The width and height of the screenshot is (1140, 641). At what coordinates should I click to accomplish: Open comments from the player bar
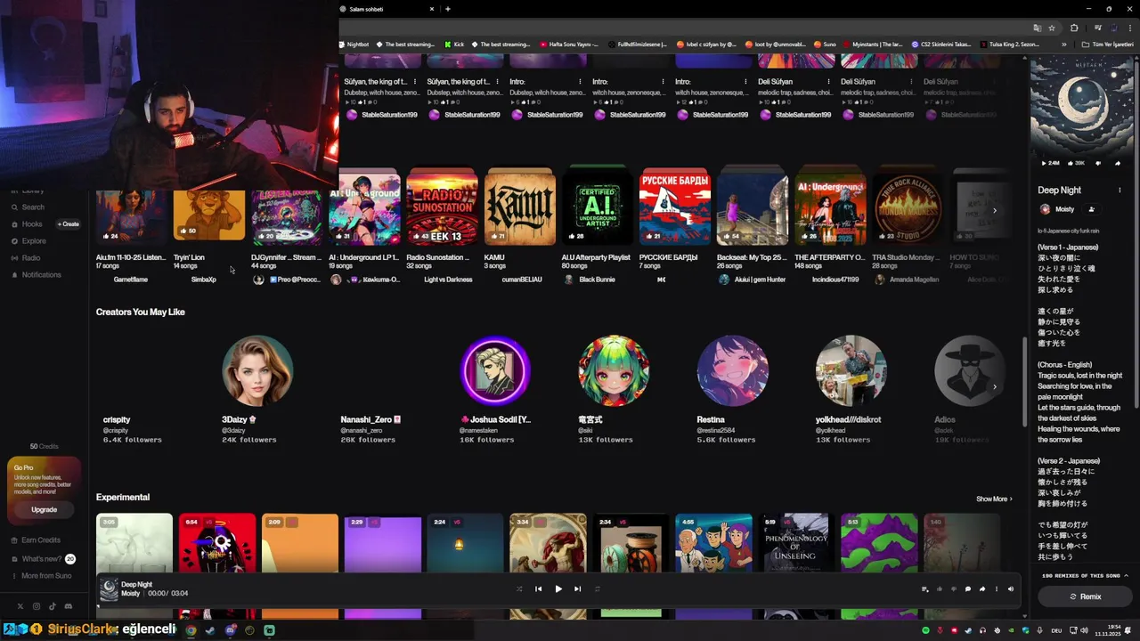pos(967,588)
